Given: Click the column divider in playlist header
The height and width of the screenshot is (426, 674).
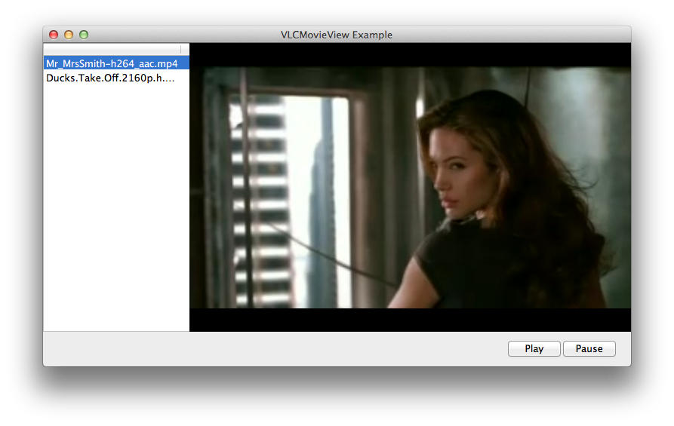Looking at the screenshot, I should click(x=181, y=49).
